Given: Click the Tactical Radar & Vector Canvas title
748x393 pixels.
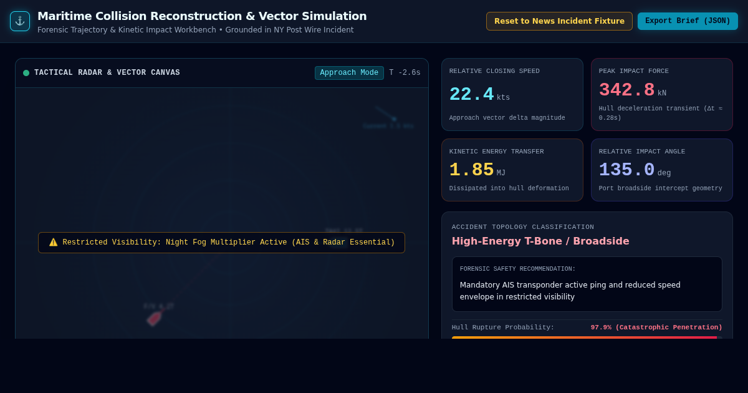Looking at the screenshot, I should click(107, 73).
